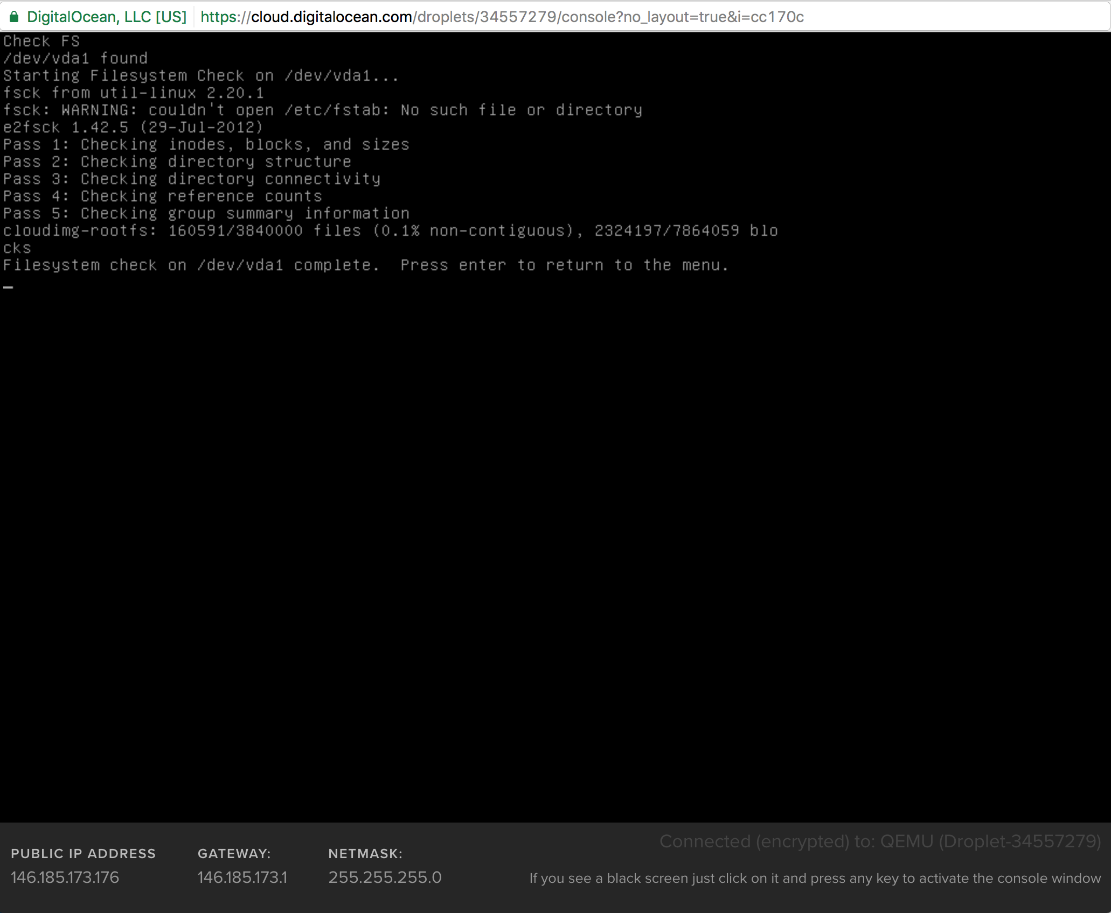Click 'Pass 3: Checking directory connectivity' line
Image resolution: width=1111 pixels, height=913 pixels.
(192, 179)
